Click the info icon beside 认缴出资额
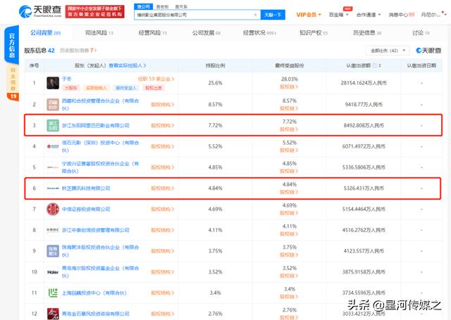The height and width of the screenshot is (320, 451). [x=374, y=65]
